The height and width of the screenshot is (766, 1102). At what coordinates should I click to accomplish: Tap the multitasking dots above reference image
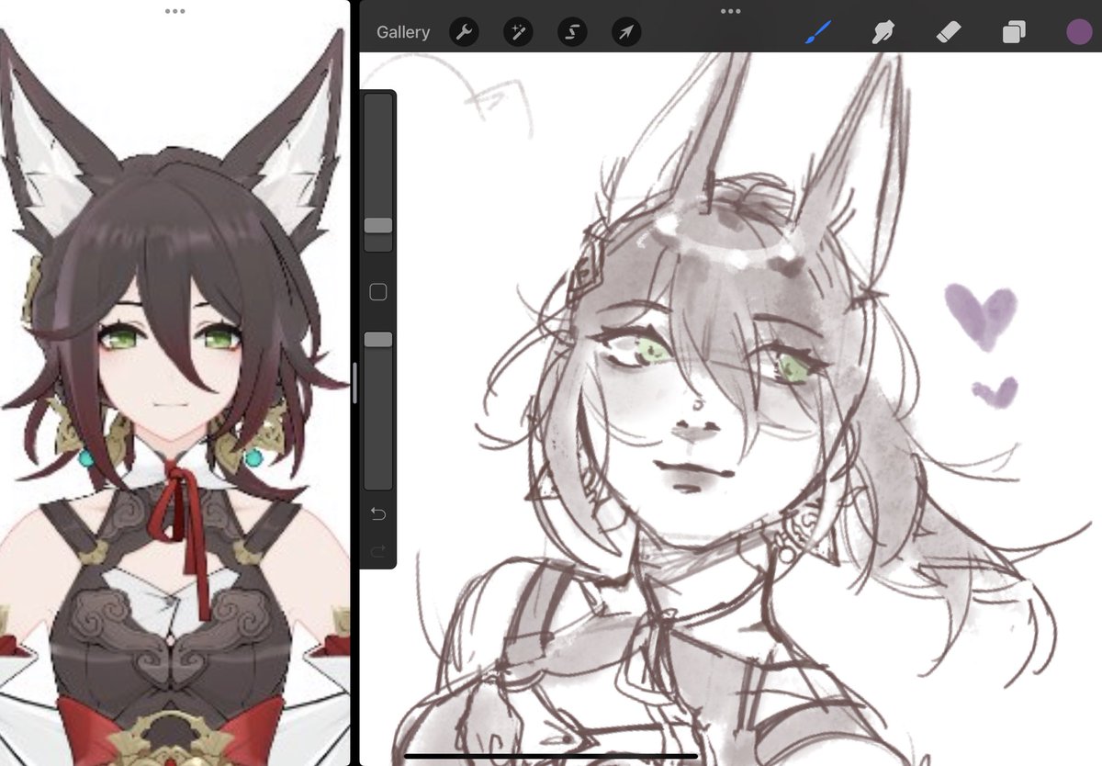[174, 11]
